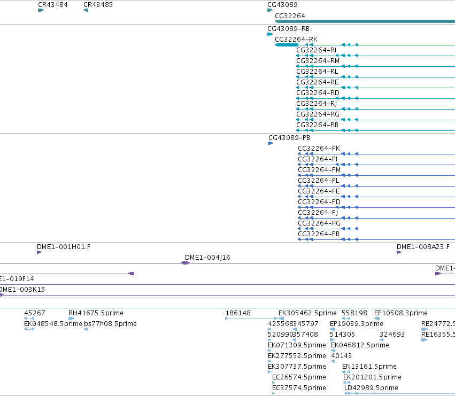Select transcript CG32264-RJ
This screenshot has height=396, width=455.
click(x=375, y=109)
